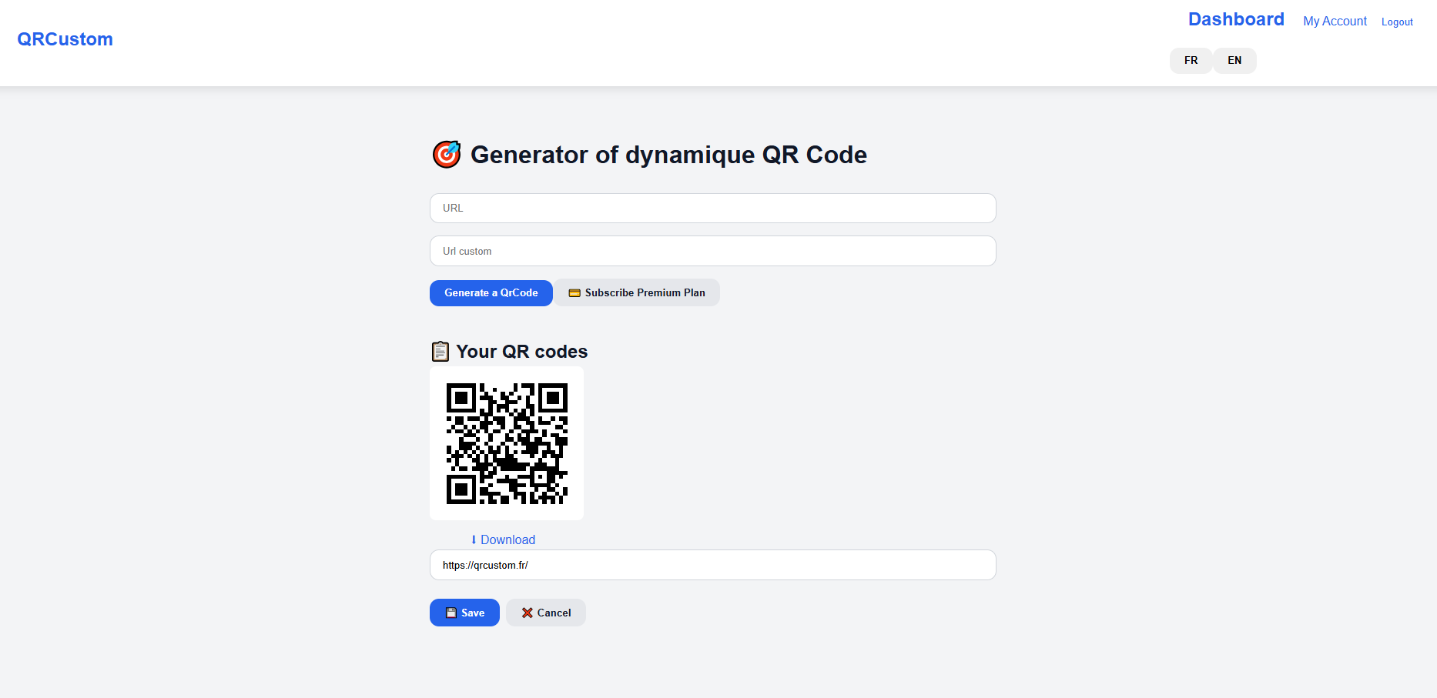
Task: Focus the Url custom input field
Action: [712, 251]
